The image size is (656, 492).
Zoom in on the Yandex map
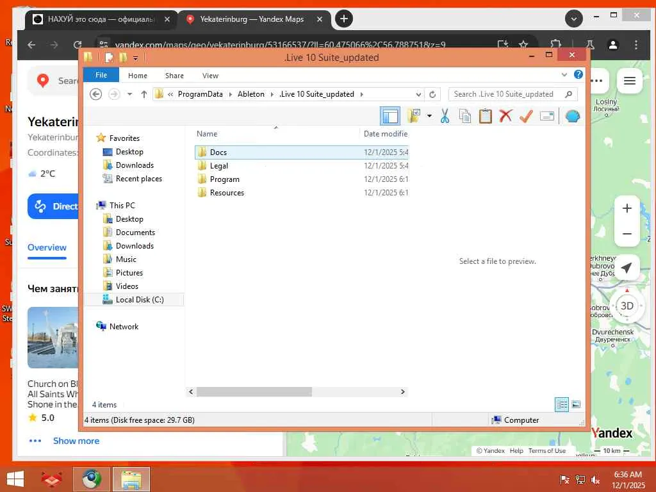point(627,208)
